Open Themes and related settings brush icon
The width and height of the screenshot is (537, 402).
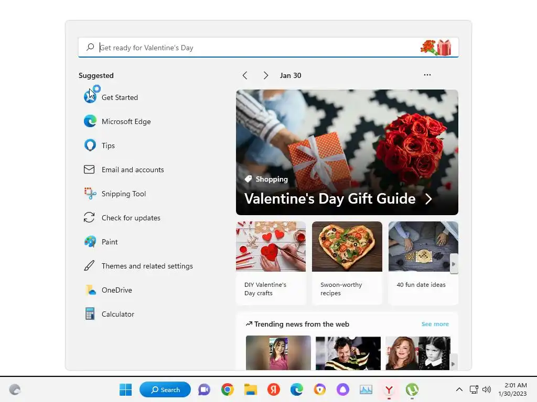89,265
